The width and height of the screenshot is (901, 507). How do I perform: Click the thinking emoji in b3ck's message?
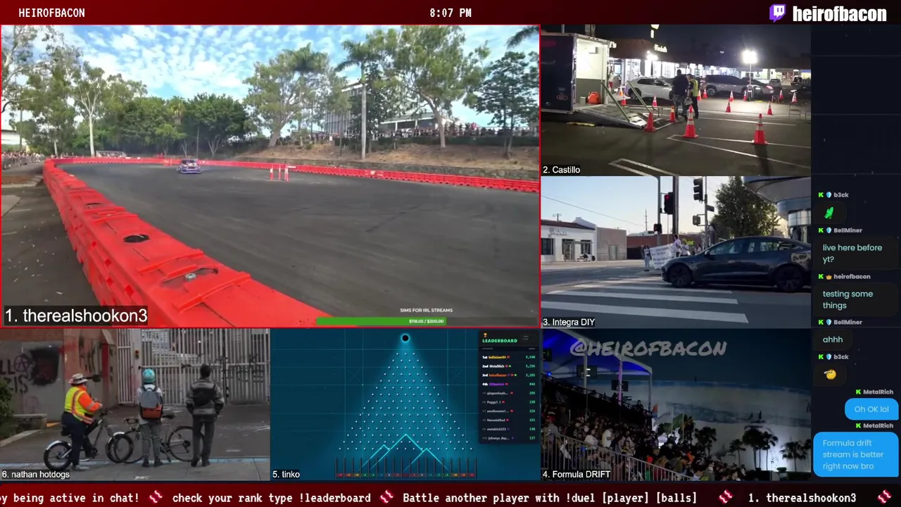pos(831,374)
